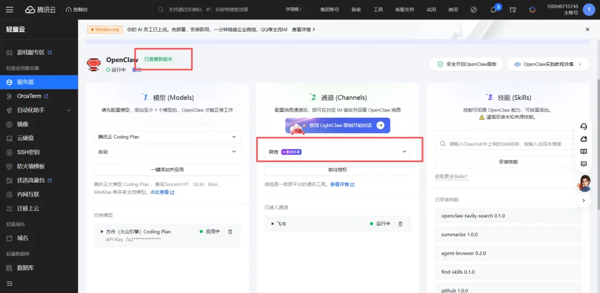
Task: Click the home icon next to 控制台
Action: pyautogui.click(x=68, y=9)
